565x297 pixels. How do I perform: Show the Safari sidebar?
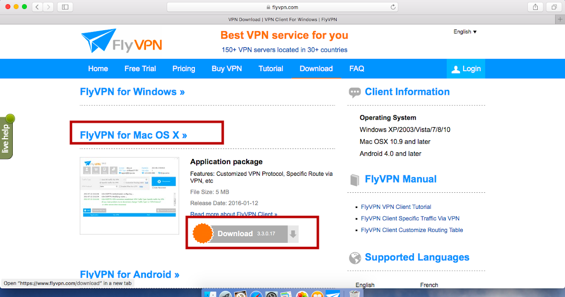[65, 7]
